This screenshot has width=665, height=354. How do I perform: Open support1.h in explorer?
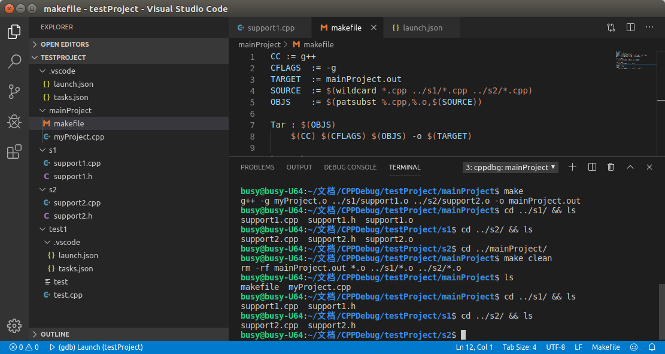[x=129, y=176]
